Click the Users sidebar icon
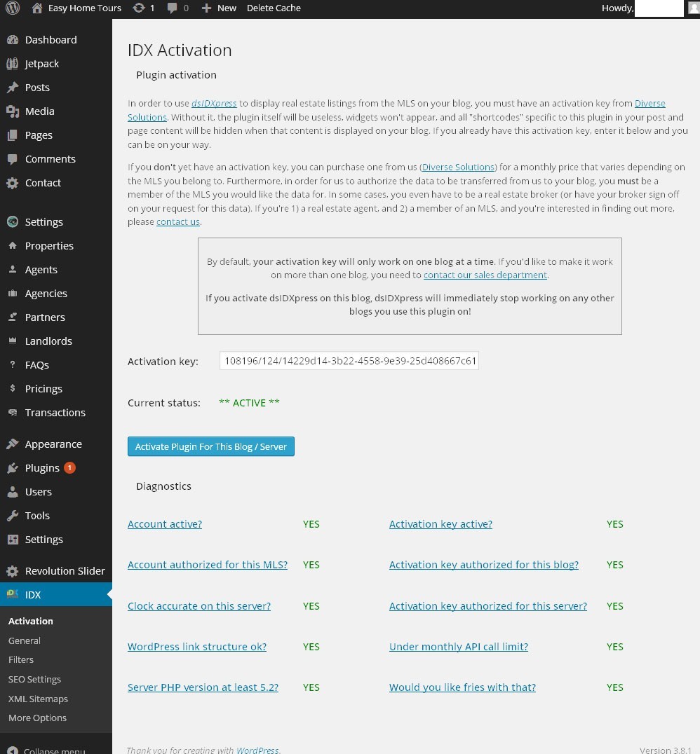 [13, 492]
